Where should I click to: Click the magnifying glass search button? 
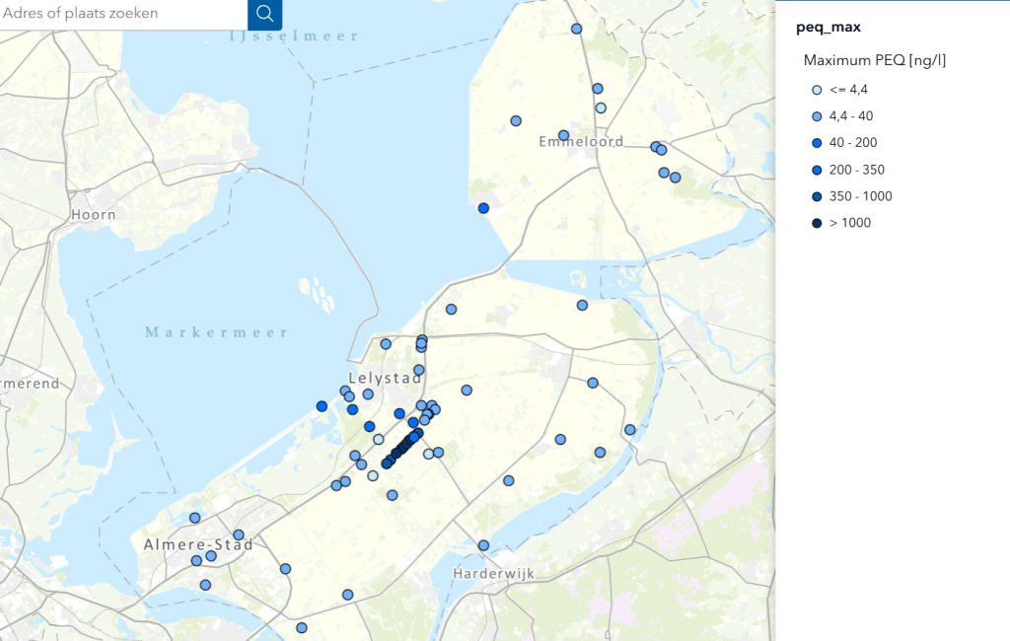click(264, 14)
